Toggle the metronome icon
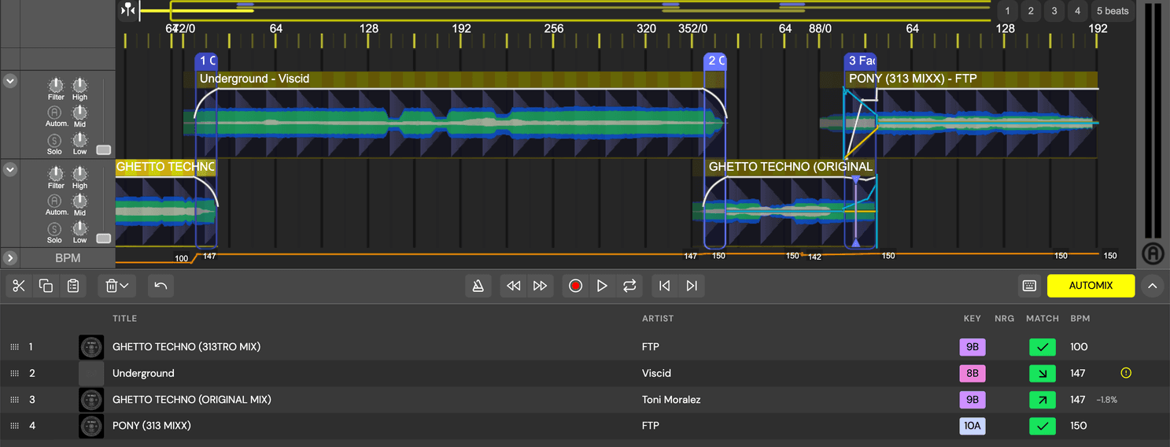Screen dimensions: 1170x447 [x=478, y=286]
